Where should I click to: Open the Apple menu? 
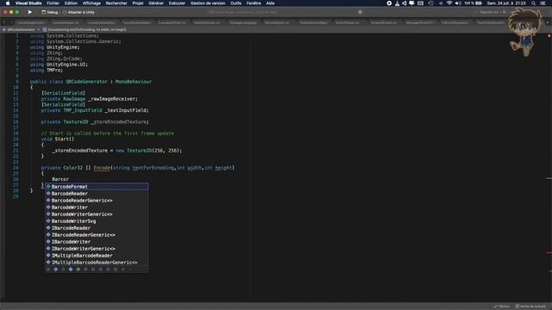(x=8, y=3)
